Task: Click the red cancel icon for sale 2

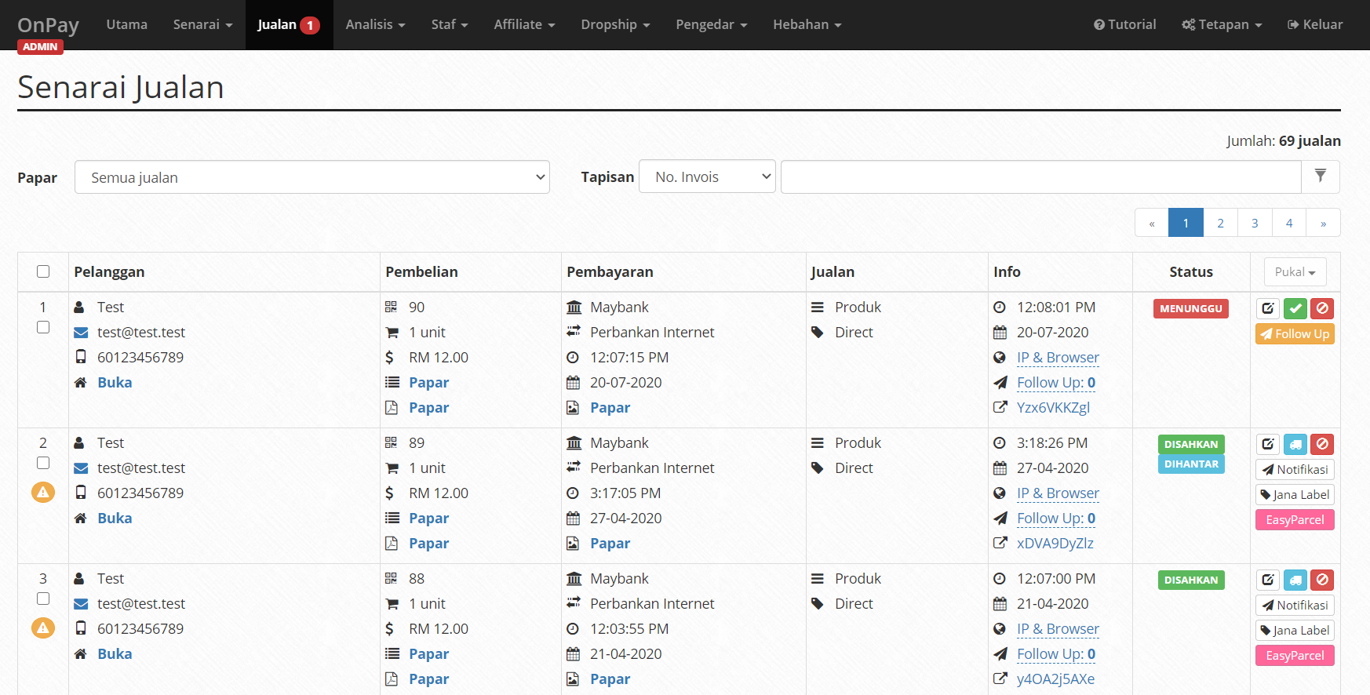Action: tap(1322, 444)
